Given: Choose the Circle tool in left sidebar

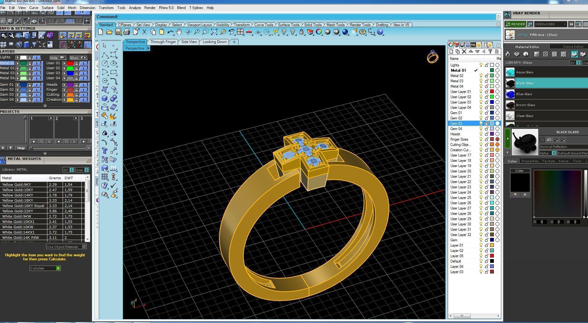Looking at the screenshot, I should pyautogui.click(x=105, y=63).
